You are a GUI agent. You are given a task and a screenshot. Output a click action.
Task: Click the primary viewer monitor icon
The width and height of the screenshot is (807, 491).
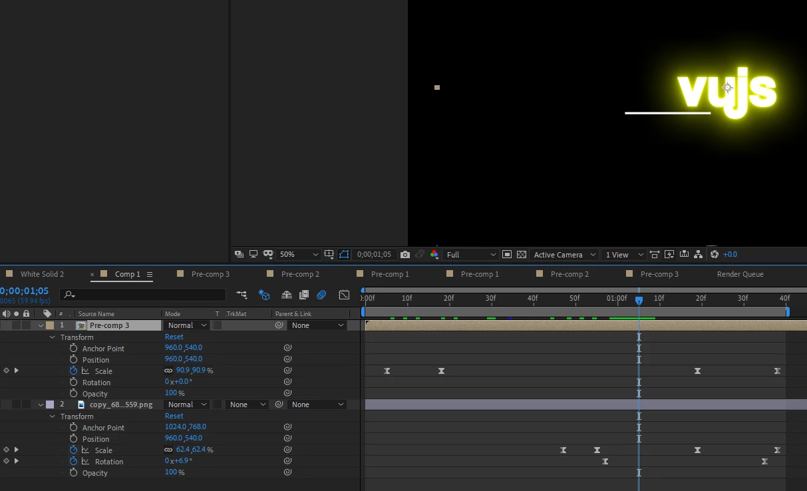pos(253,254)
